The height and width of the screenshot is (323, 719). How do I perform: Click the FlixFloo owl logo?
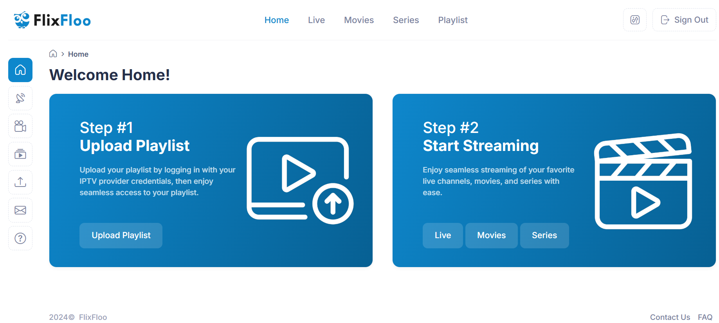(x=52, y=20)
